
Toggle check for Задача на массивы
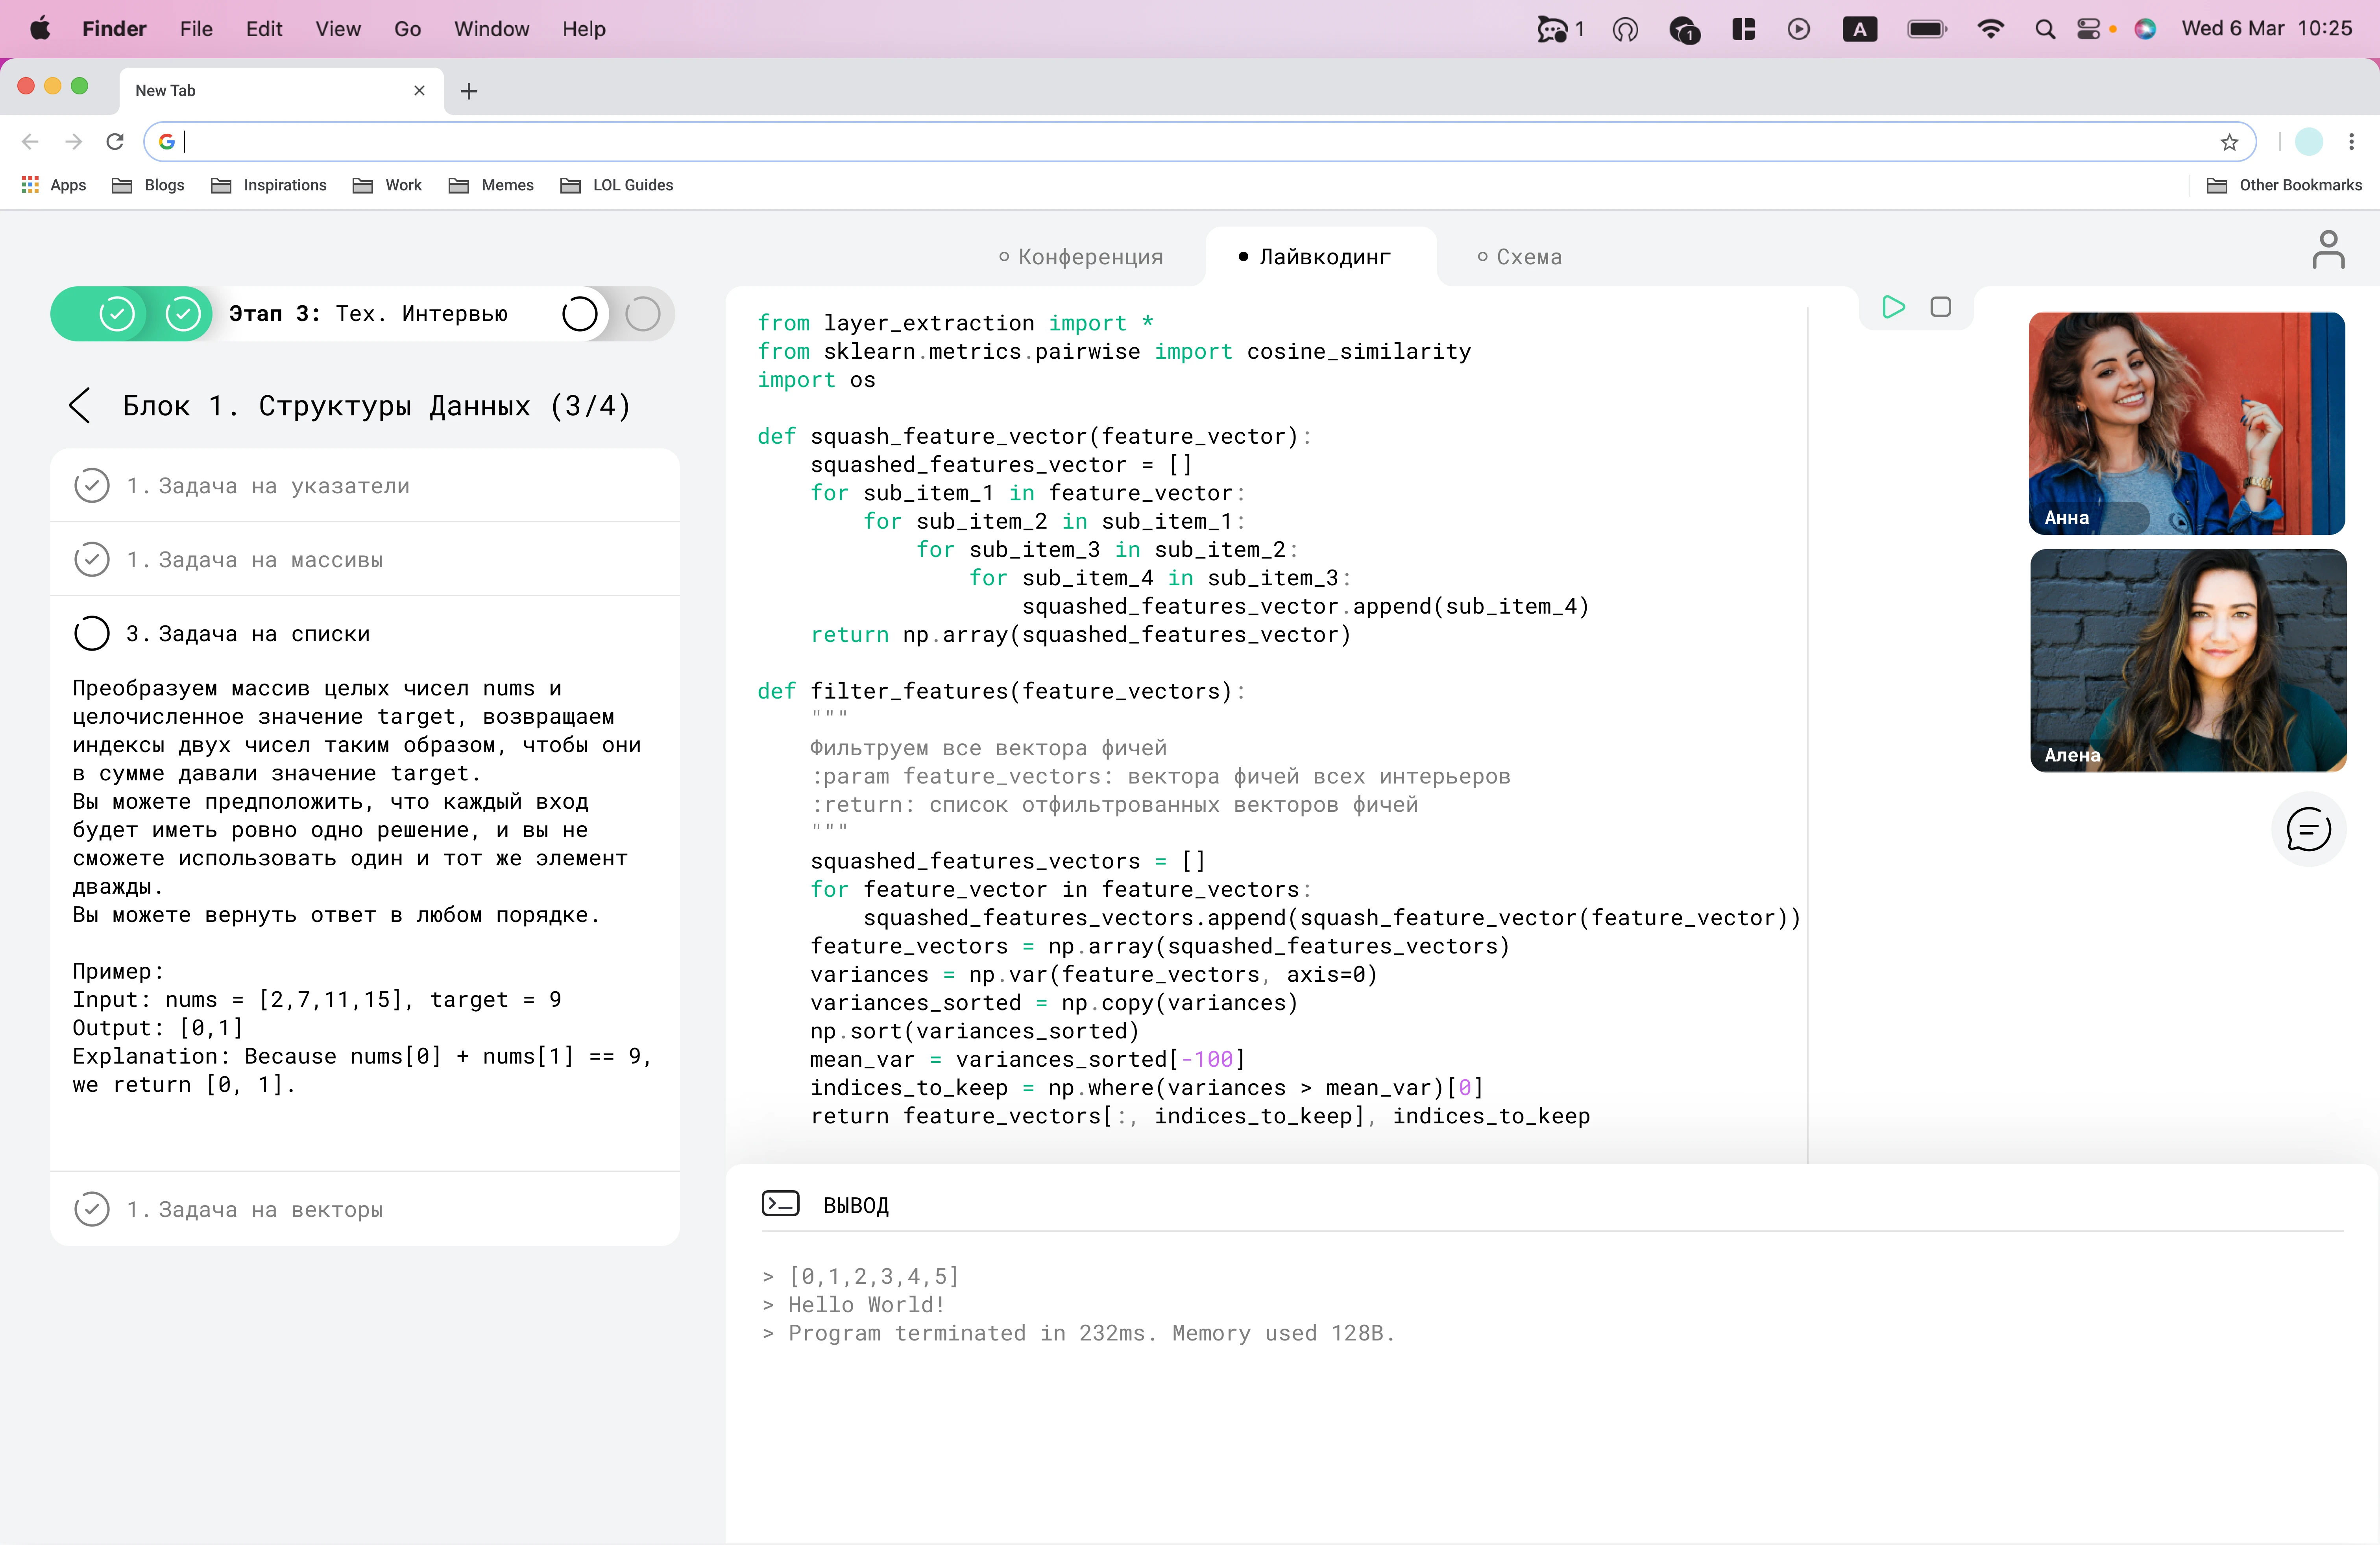point(92,560)
